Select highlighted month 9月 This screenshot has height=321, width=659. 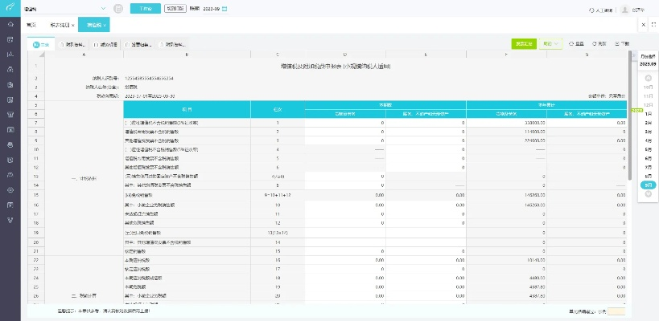[648, 185]
